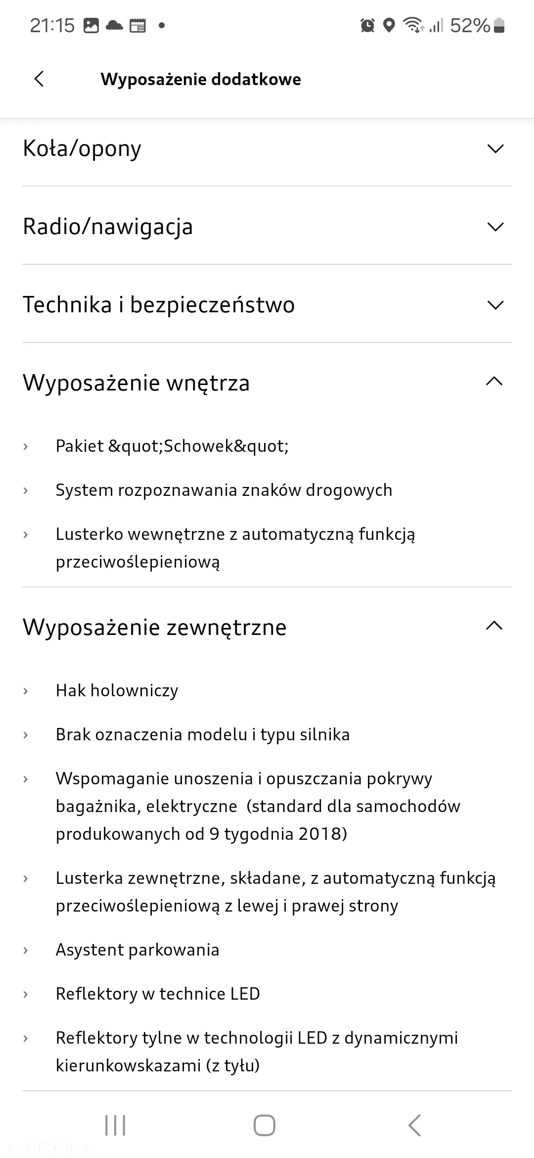This screenshot has height=1158, width=534.
Task: Tap the alarm icon in status bar
Action: click(x=367, y=25)
